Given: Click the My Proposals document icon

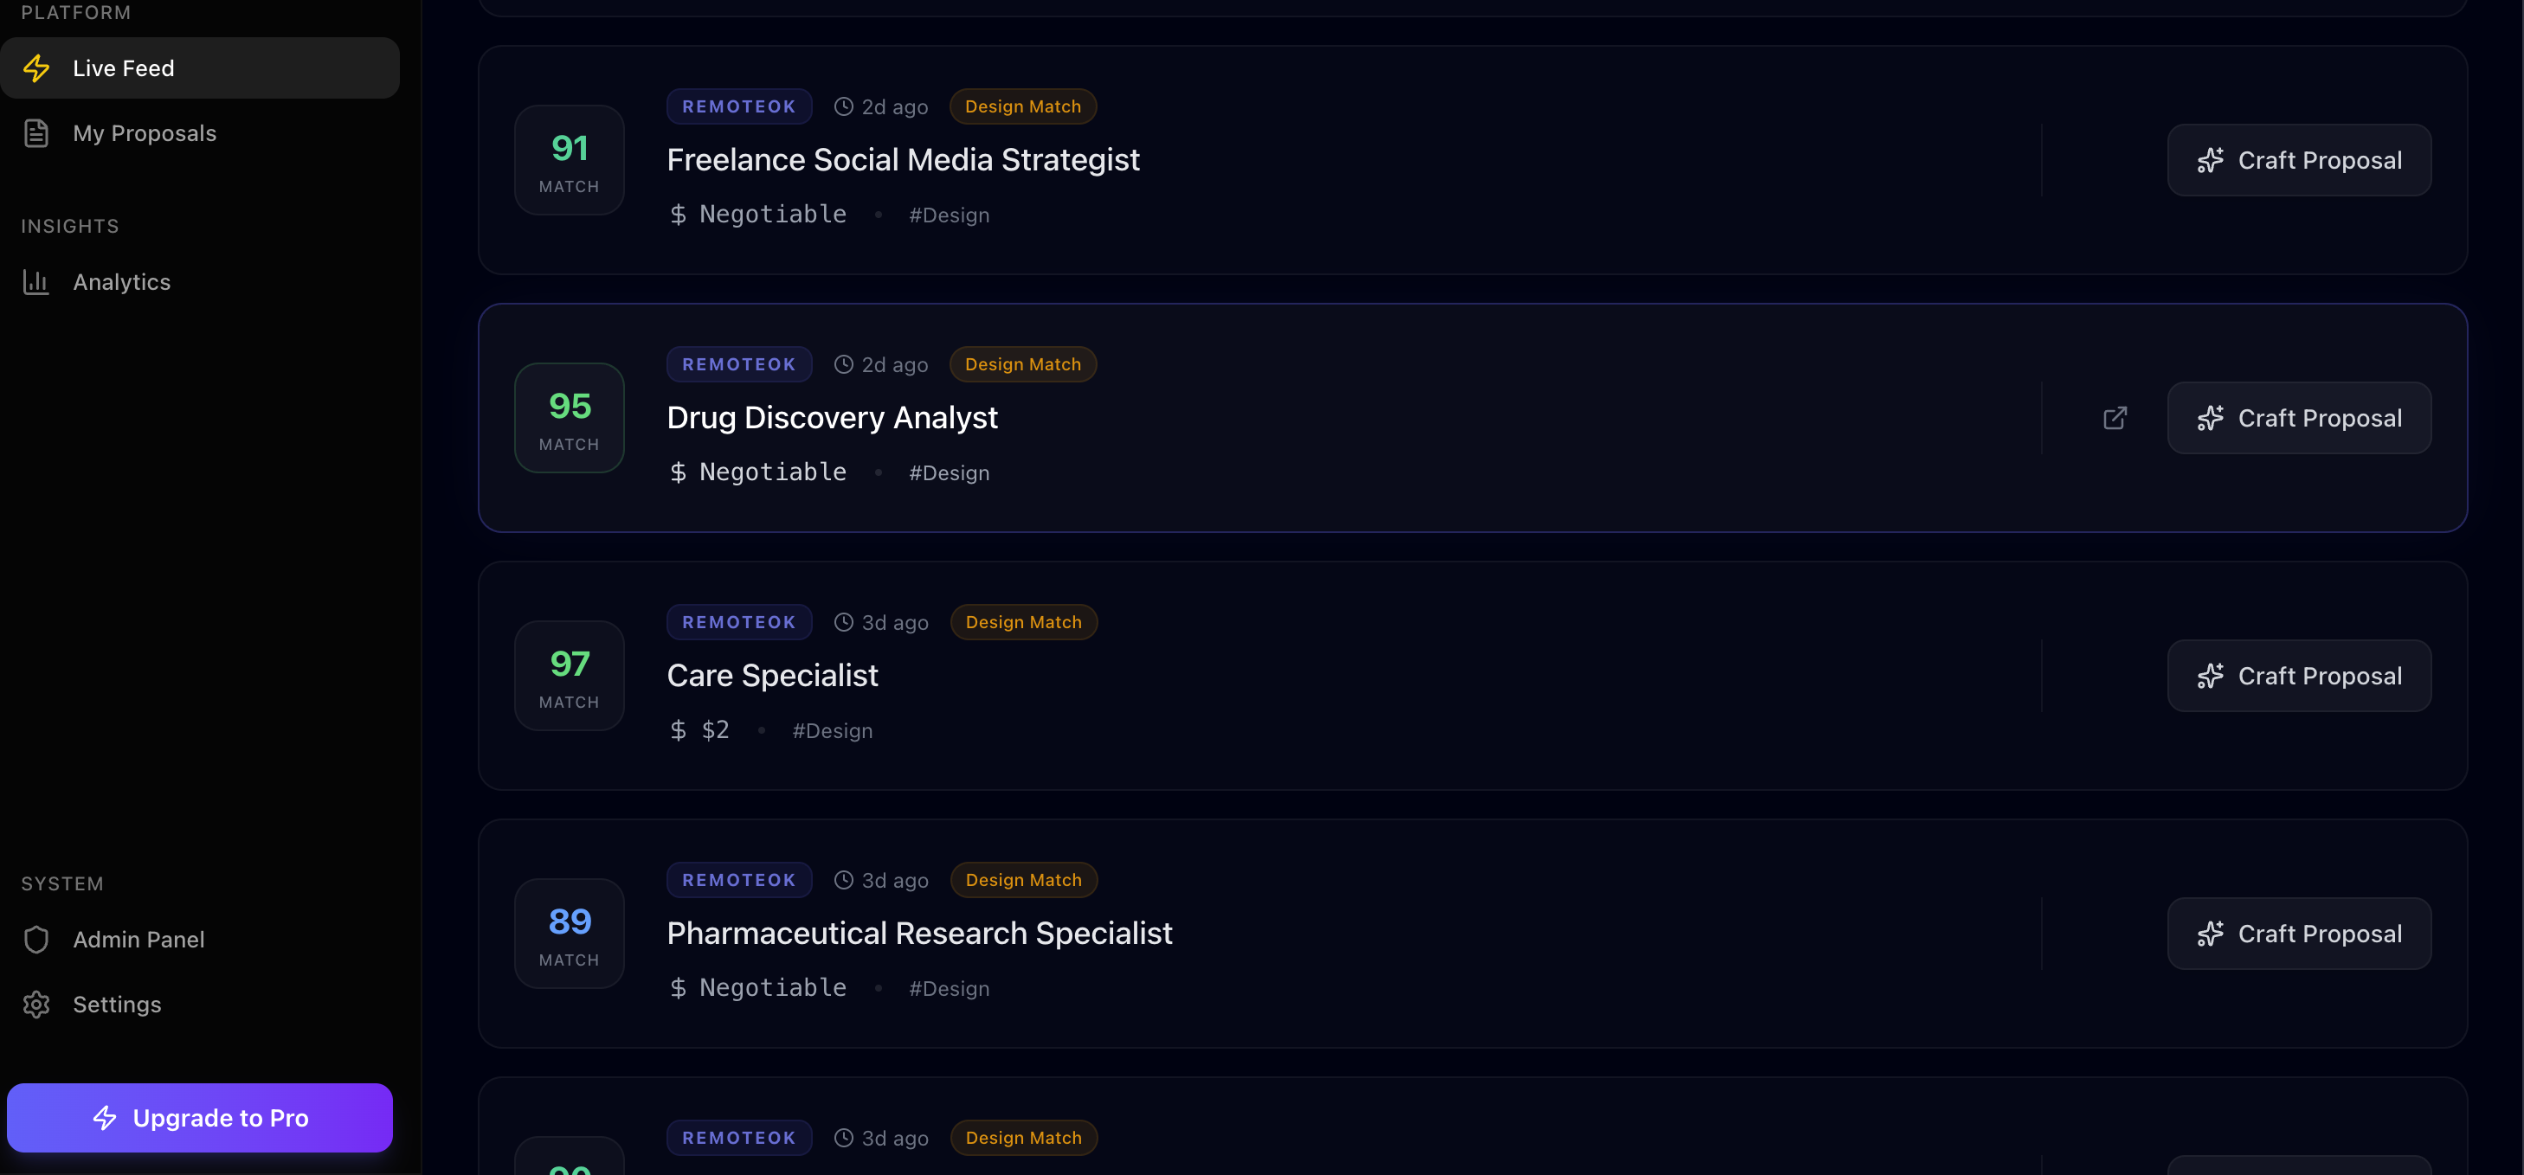Looking at the screenshot, I should point(36,133).
